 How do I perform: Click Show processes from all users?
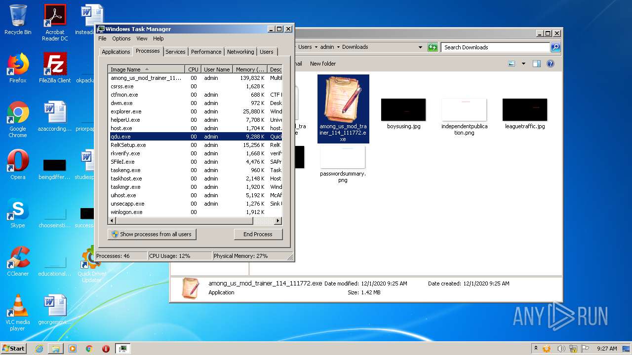152,234
